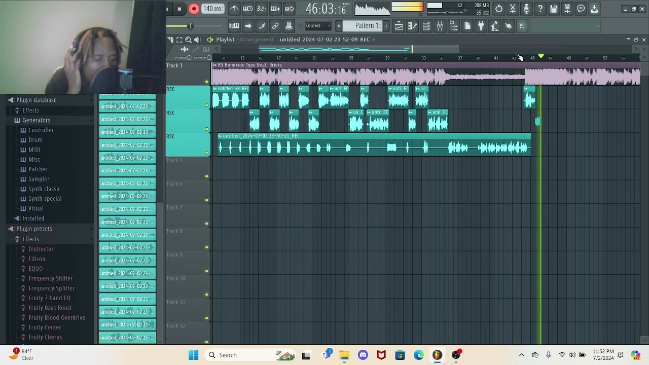Screen dimensions: 649x365
Task: Mute Track 5 via its green dot
Action: coord(206,176)
